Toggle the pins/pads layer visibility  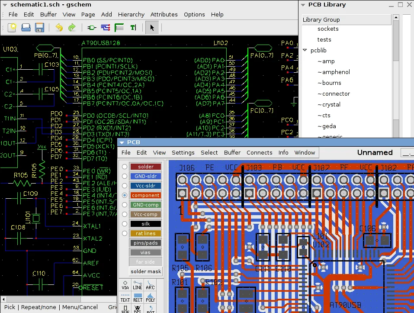click(145, 242)
